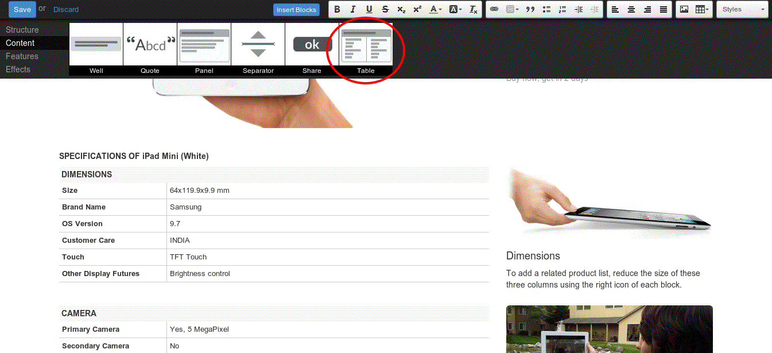This screenshot has width=772, height=353.
Task: Click the 'related product list' paragraph
Action: tap(603, 279)
